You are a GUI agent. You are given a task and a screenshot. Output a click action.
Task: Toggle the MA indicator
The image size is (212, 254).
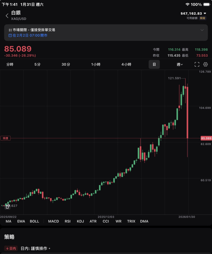click(8, 221)
